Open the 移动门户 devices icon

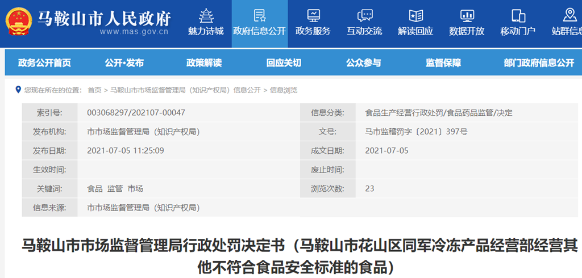[x=518, y=15]
